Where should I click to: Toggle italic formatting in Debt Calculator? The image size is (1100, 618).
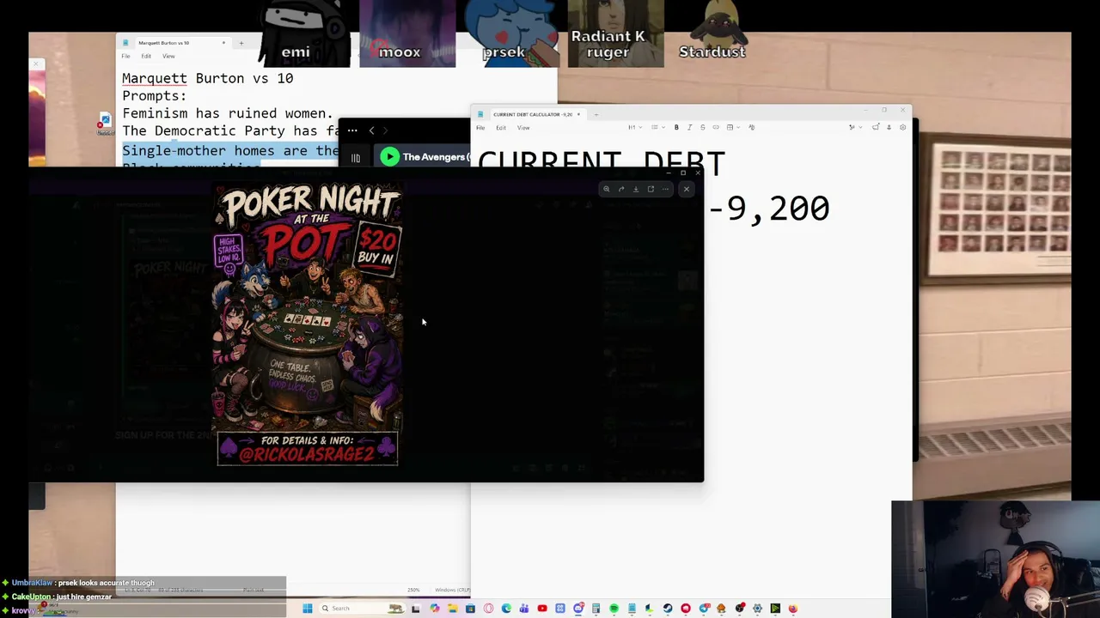[x=689, y=127]
